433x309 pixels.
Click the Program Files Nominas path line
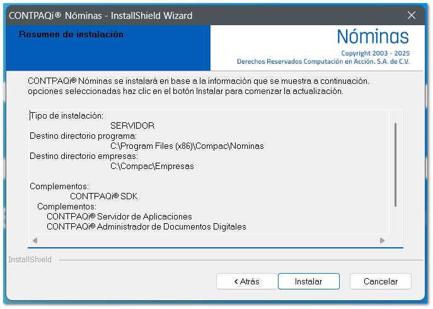[187, 146]
